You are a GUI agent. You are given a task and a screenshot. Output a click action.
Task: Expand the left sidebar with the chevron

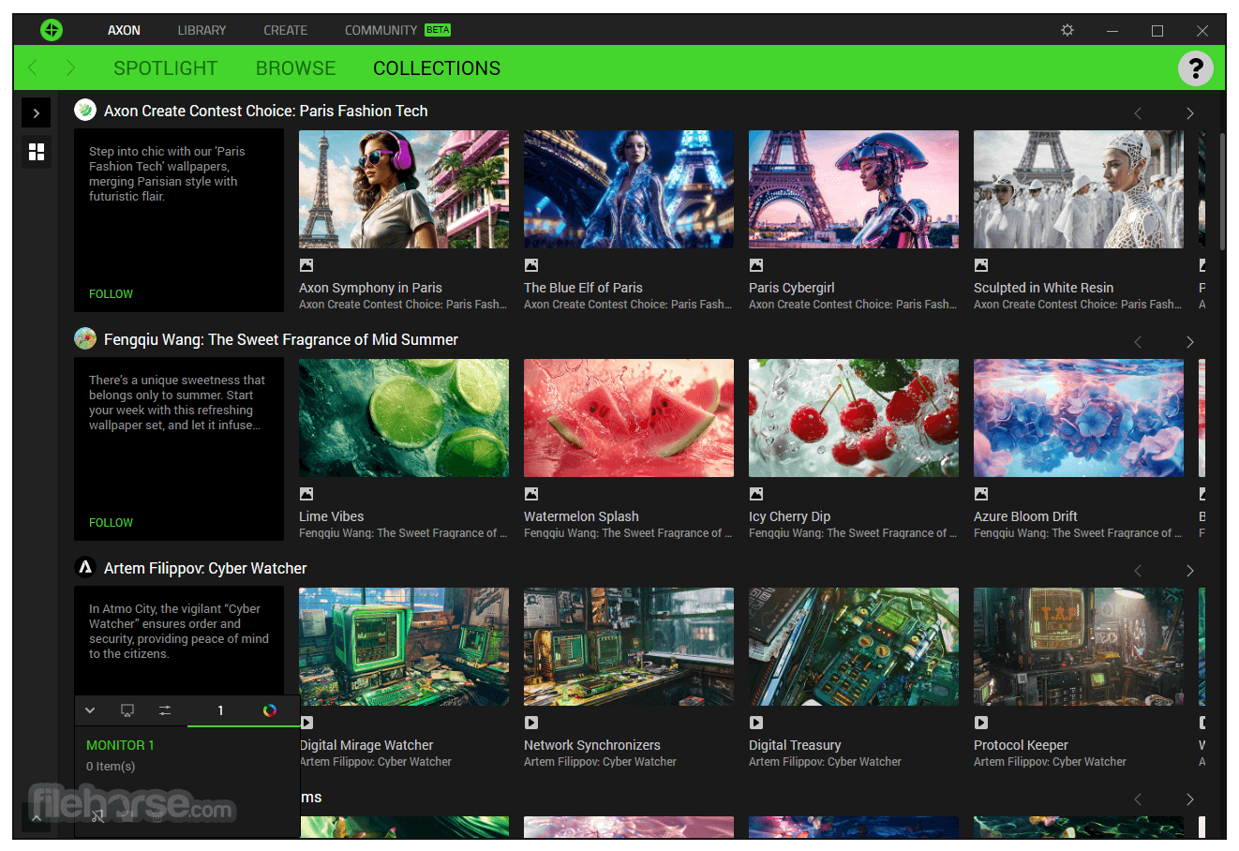pyautogui.click(x=37, y=113)
